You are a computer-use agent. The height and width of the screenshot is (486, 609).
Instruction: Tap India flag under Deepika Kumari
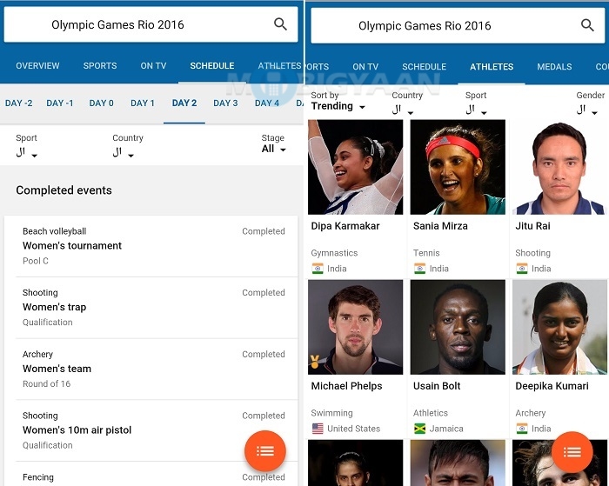[522, 429]
